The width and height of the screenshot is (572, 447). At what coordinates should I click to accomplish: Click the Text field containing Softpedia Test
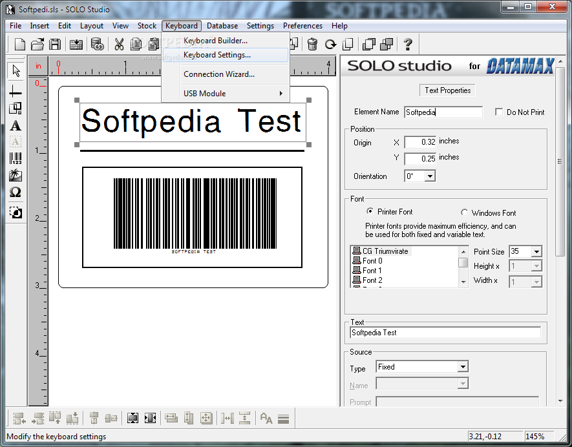tap(445, 333)
